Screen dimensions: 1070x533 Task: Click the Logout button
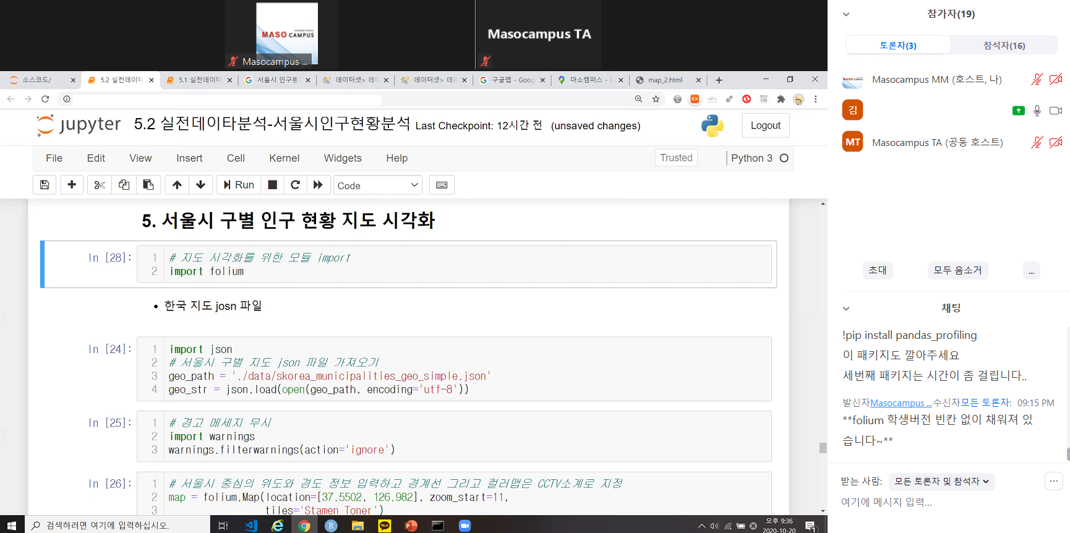[765, 126]
